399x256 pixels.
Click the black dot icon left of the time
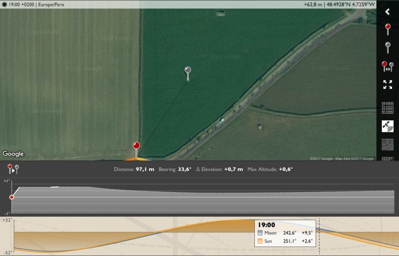[x=4, y=4]
